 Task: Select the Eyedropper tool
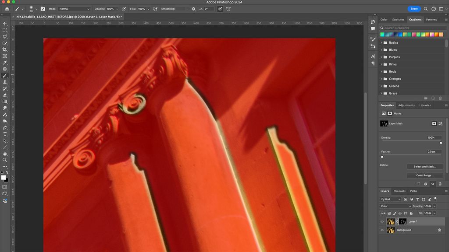[x=5, y=63]
